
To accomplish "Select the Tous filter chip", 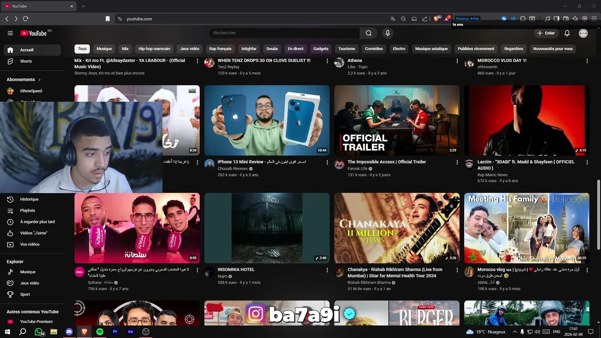I will pos(82,49).
